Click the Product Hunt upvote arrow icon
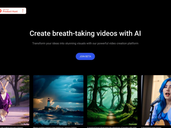This screenshot has height=128, width=171. (23, 10)
